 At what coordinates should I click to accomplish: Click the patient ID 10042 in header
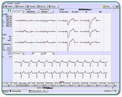(62, 9)
